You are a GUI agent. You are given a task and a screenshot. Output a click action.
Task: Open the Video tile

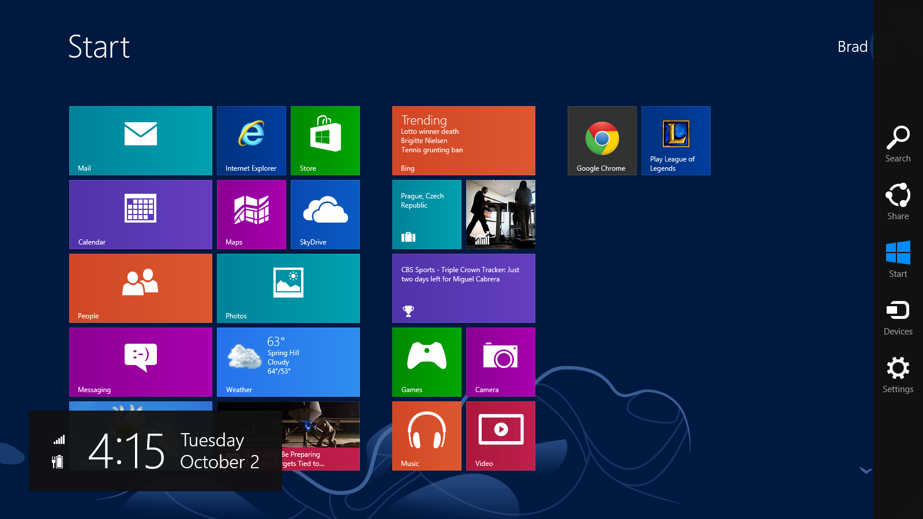[501, 436]
